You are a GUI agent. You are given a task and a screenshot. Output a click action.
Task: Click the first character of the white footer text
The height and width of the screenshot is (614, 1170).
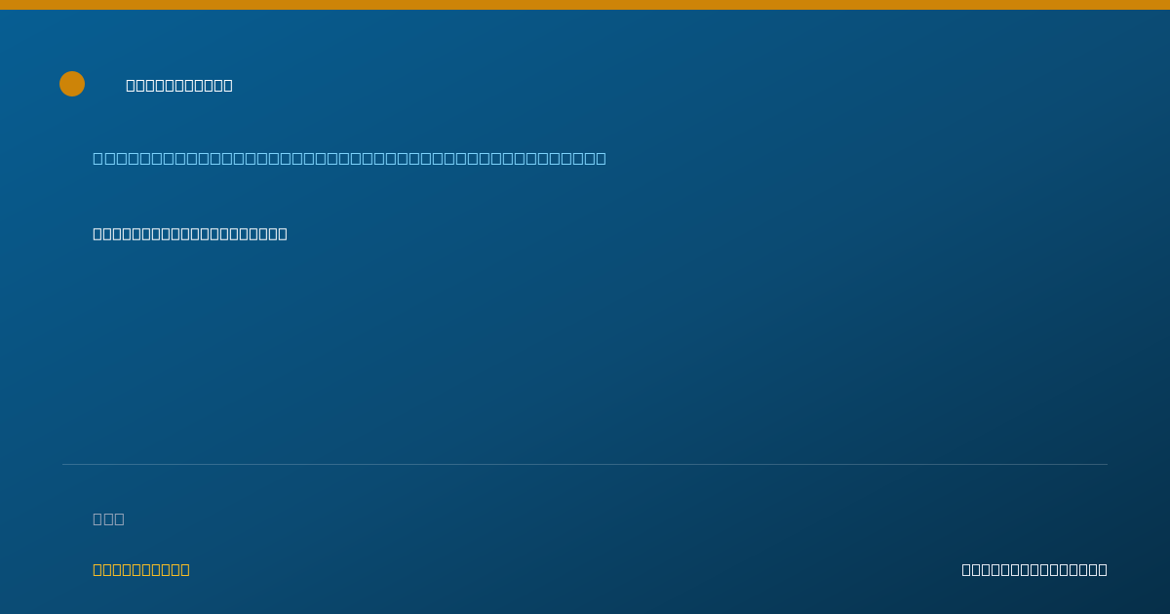[966, 569]
